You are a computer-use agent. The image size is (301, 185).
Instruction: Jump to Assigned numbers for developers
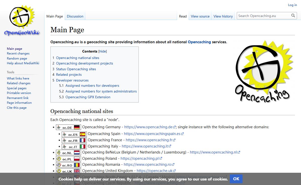pyautogui.click(x=92, y=86)
